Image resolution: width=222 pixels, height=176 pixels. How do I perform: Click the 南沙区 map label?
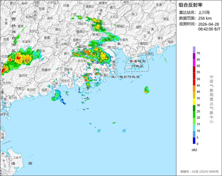click(112, 47)
